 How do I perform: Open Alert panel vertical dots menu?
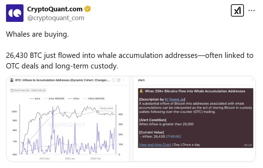tap(252, 80)
